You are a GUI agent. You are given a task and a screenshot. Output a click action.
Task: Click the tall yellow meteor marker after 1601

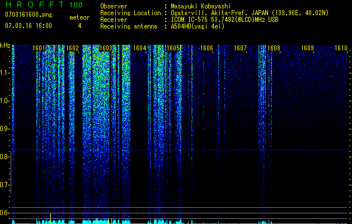(51, 218)
